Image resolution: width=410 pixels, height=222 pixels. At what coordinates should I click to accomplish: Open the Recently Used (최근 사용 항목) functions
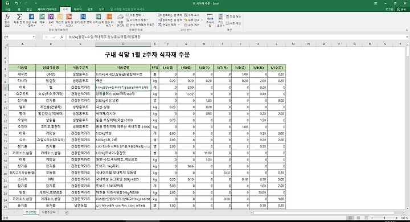pyautogui.click(x=31, y=20)
